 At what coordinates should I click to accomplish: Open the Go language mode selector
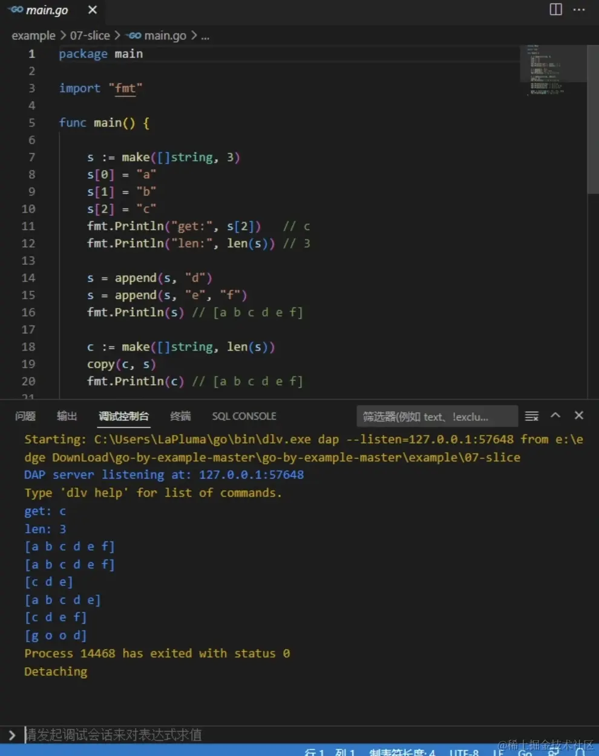coord(525,752)
